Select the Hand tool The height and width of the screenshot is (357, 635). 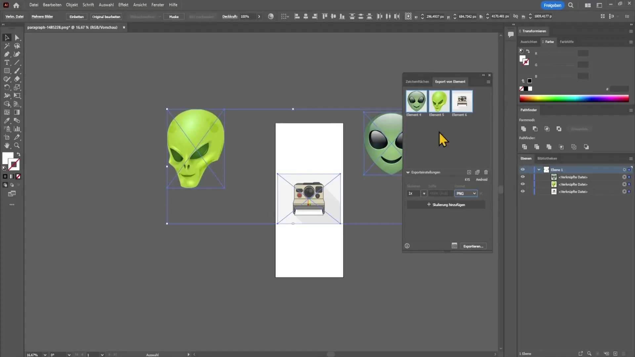(x=7, y=145)
